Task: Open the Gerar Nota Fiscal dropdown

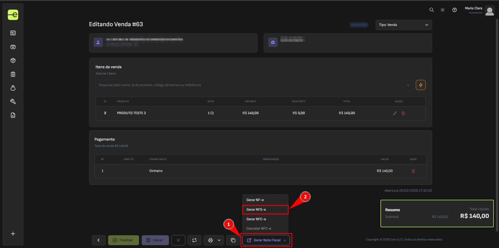Action: click(266, 240)
